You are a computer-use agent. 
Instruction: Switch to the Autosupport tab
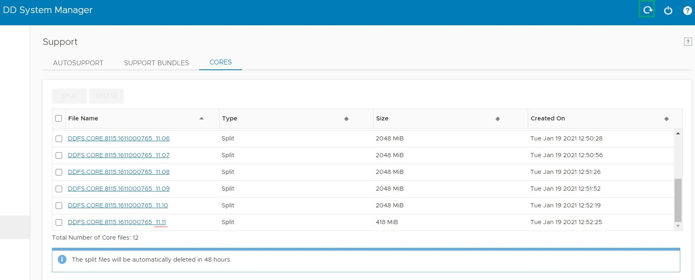(78, 63)
